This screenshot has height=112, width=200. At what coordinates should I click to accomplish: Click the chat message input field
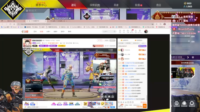pyautogui.click(x=133, y=106)
